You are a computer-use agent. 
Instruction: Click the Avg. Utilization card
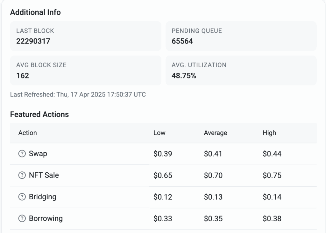[x=241, y=70]
